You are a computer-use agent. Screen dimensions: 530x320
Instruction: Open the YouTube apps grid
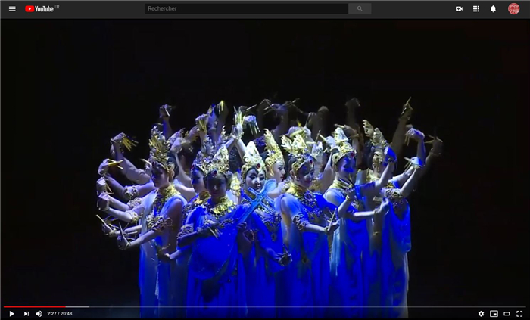tap(476, 9)
